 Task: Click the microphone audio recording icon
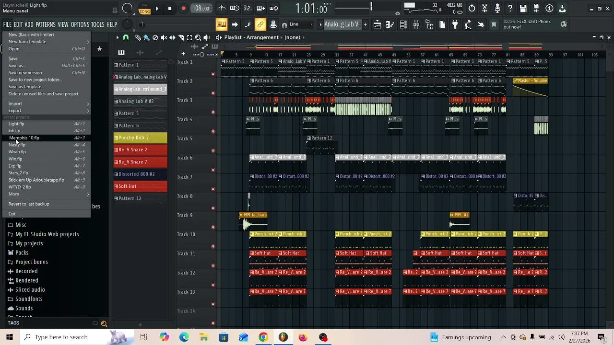[x=497, y=8]
